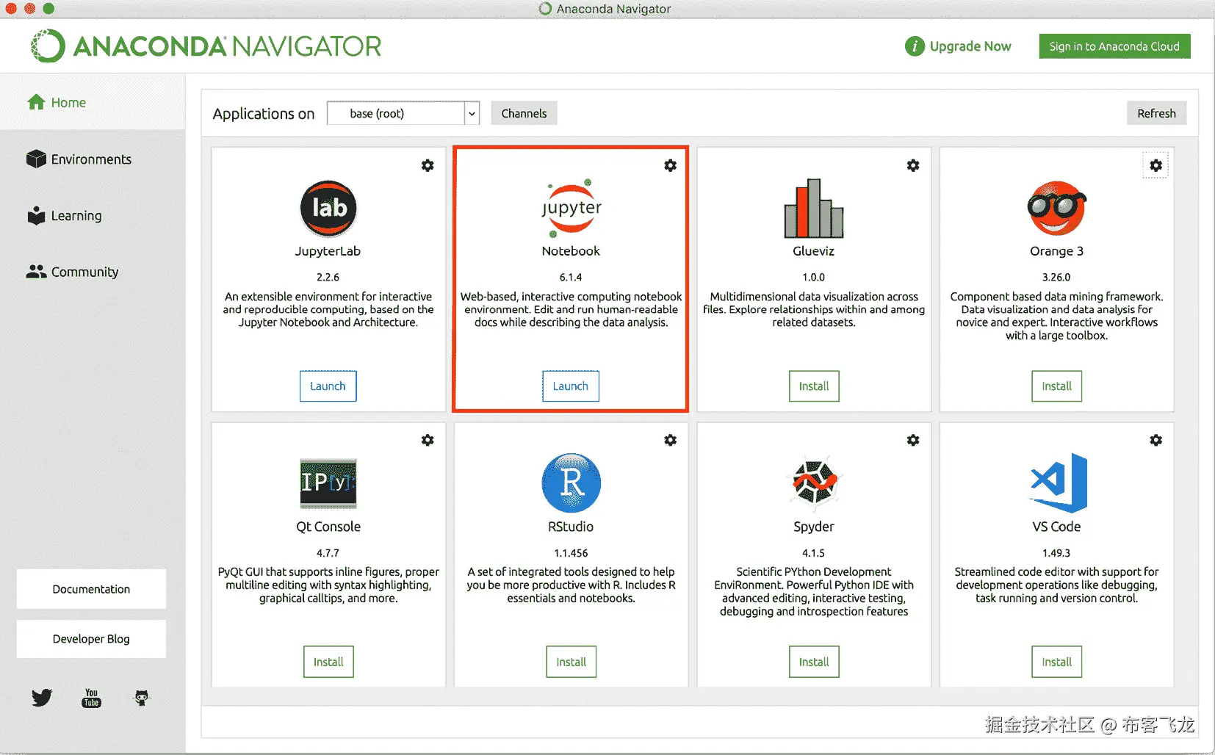Open the Learning section
Screen dimensions: 1215x755
pos(76,215)
